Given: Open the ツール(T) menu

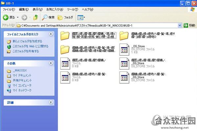Looking at the screenshot, I should 73,10.
